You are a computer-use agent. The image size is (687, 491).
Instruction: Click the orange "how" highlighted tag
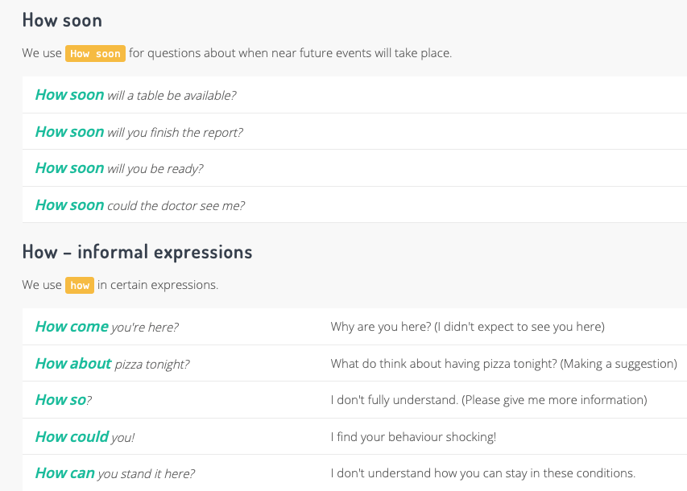[x=80, y=285]
